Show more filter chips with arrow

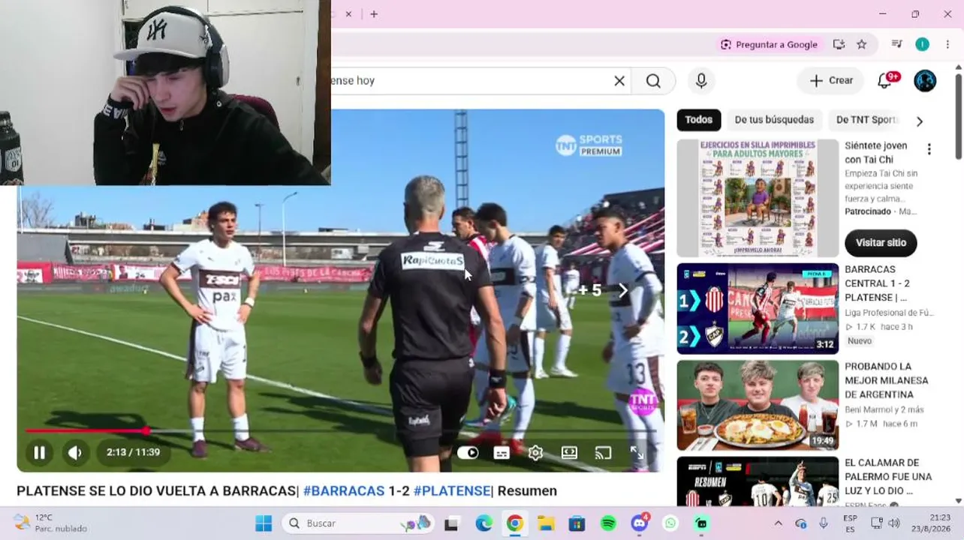(920, 121)
